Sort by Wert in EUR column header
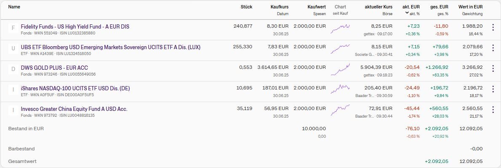 tap(471, 7)
